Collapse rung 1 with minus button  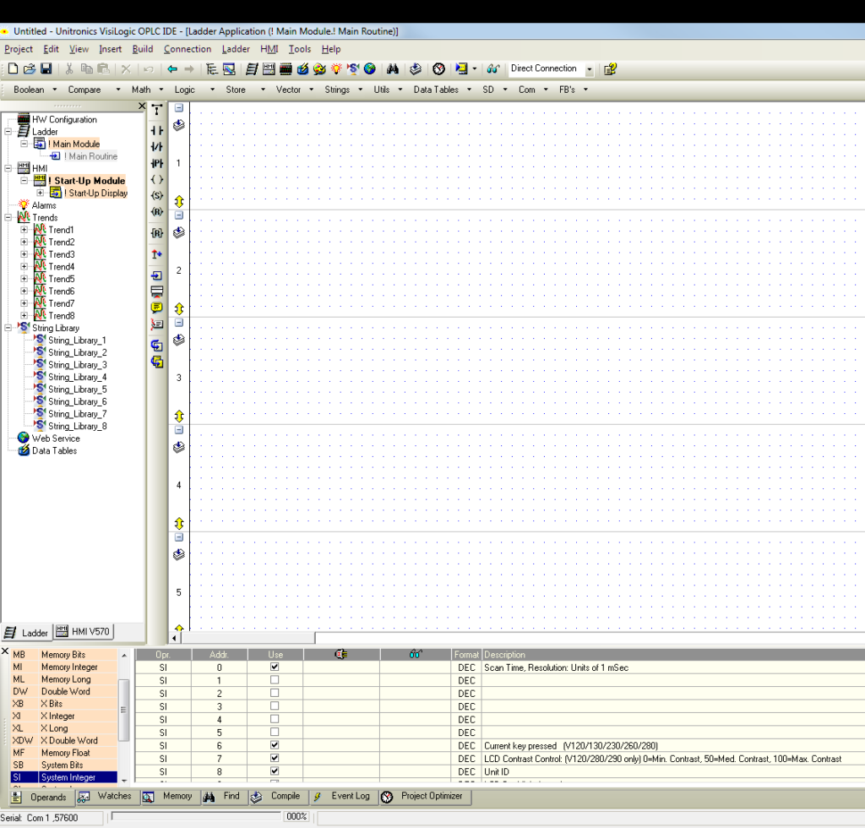pos(179,108)
